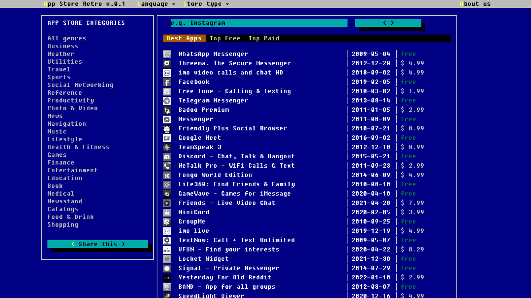531x298 pixels.
Task: Click the Life360 app icon
Action: (x=167, y=185)
